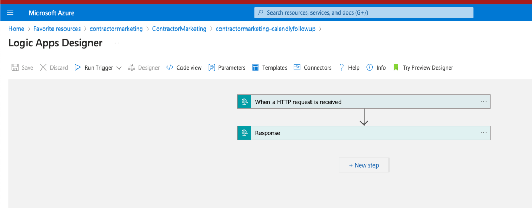Click the Designer hierarchy icon
The width and height of the screenshot is (532, 208).
132,67
